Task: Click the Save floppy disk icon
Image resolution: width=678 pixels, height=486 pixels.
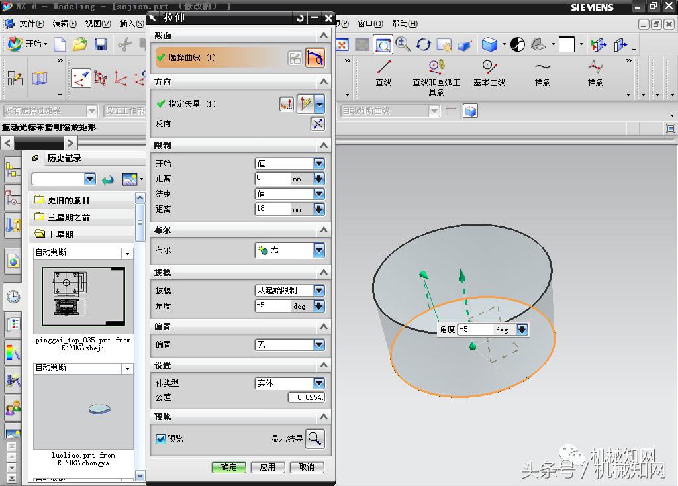Action: coord(101,44)
